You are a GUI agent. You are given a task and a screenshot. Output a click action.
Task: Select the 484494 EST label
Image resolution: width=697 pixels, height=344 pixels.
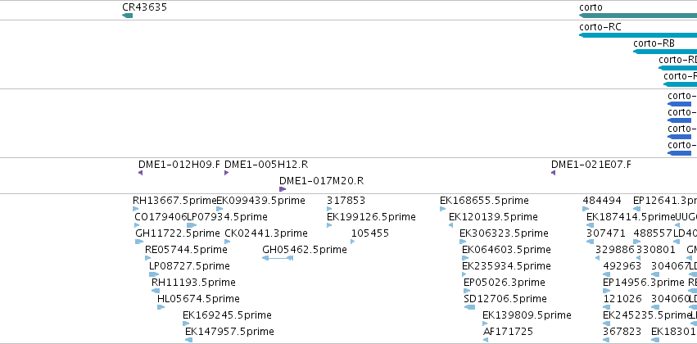click(x=602, y=201)
